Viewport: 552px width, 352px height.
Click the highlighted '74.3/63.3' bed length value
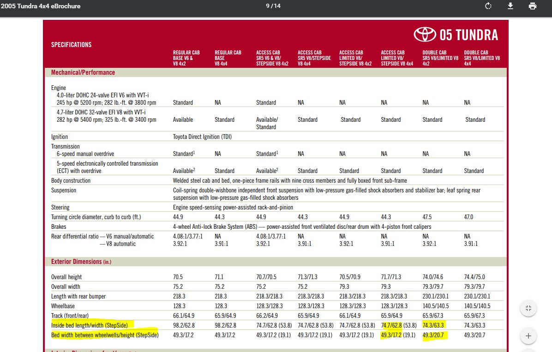pyautogui.click(x=434, y=325)
